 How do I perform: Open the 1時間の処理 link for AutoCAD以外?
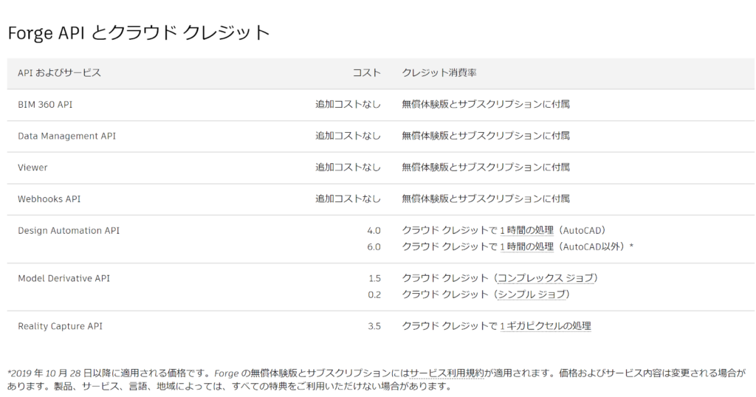(526, 246)
